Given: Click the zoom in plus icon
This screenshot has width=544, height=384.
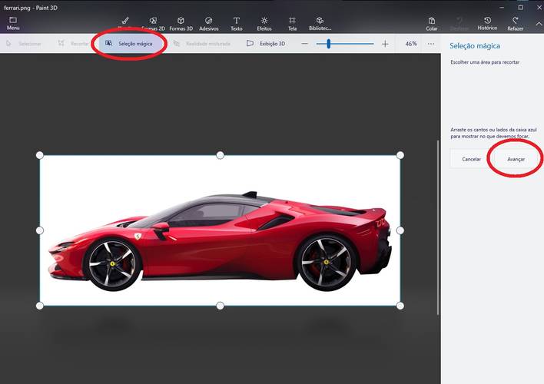Looking at the screenshot, I should (385, 44).
